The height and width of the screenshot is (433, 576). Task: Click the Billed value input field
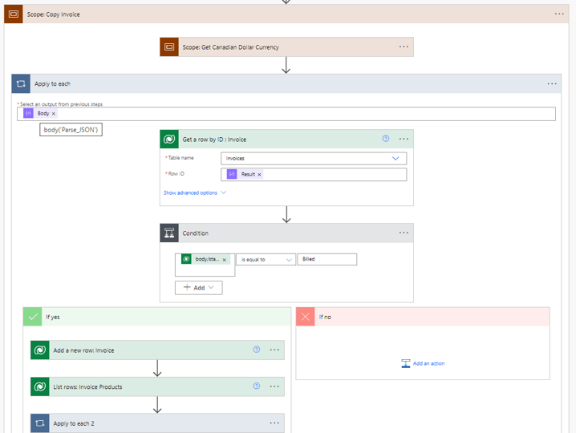coord(327,260)
